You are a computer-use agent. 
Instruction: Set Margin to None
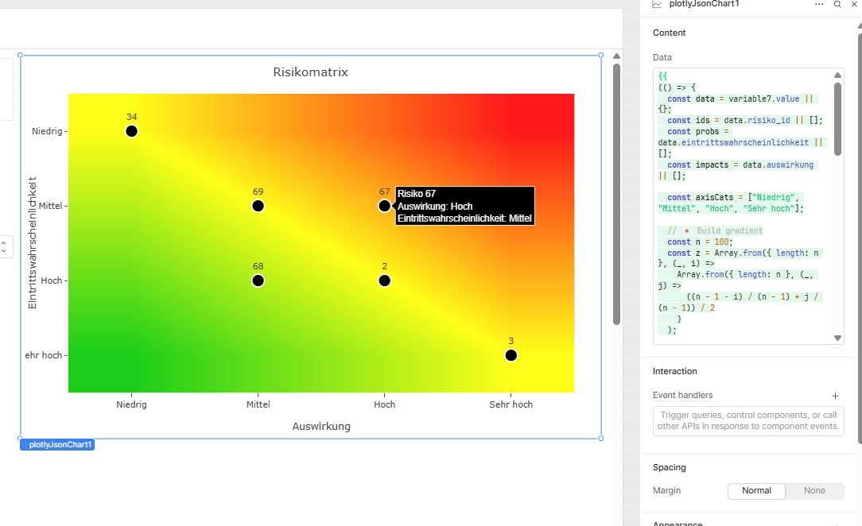point(814,491)
